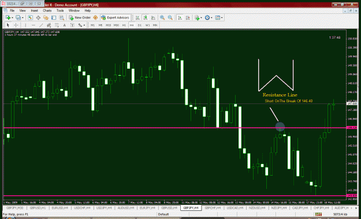Open a New Chart from toolbar icon
Screen dimensions: 361x219
(8, 17)
